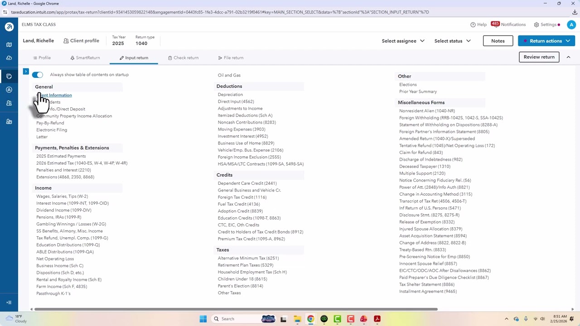Show hidden system tray icons

507,319
